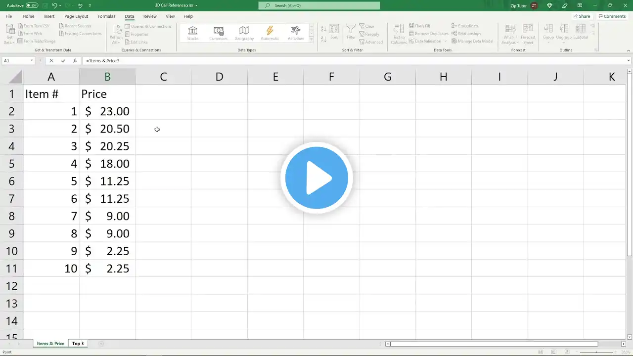Screen dimensions: 633x356
Task: Click in the formula bar
Action: point(354,61)
